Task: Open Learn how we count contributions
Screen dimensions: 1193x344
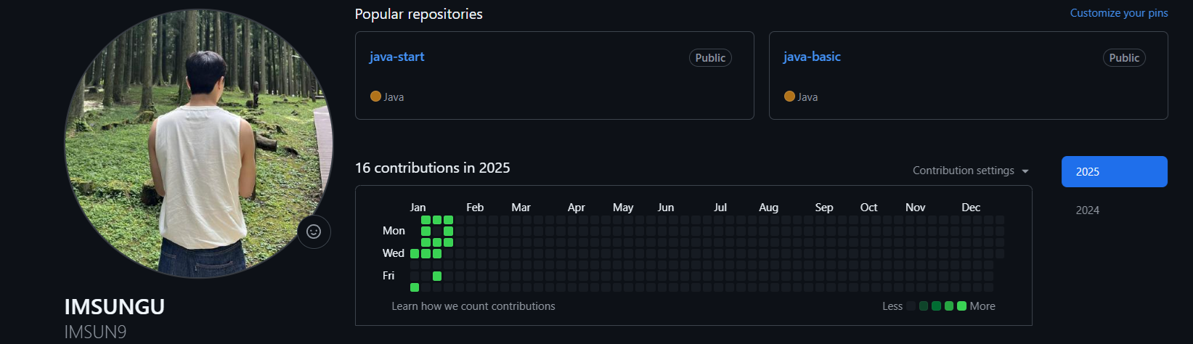Action: click(473, 306)
